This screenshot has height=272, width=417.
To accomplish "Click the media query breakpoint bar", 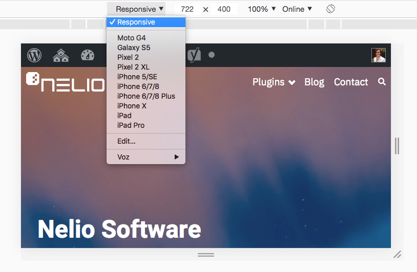I will [209, 24].
